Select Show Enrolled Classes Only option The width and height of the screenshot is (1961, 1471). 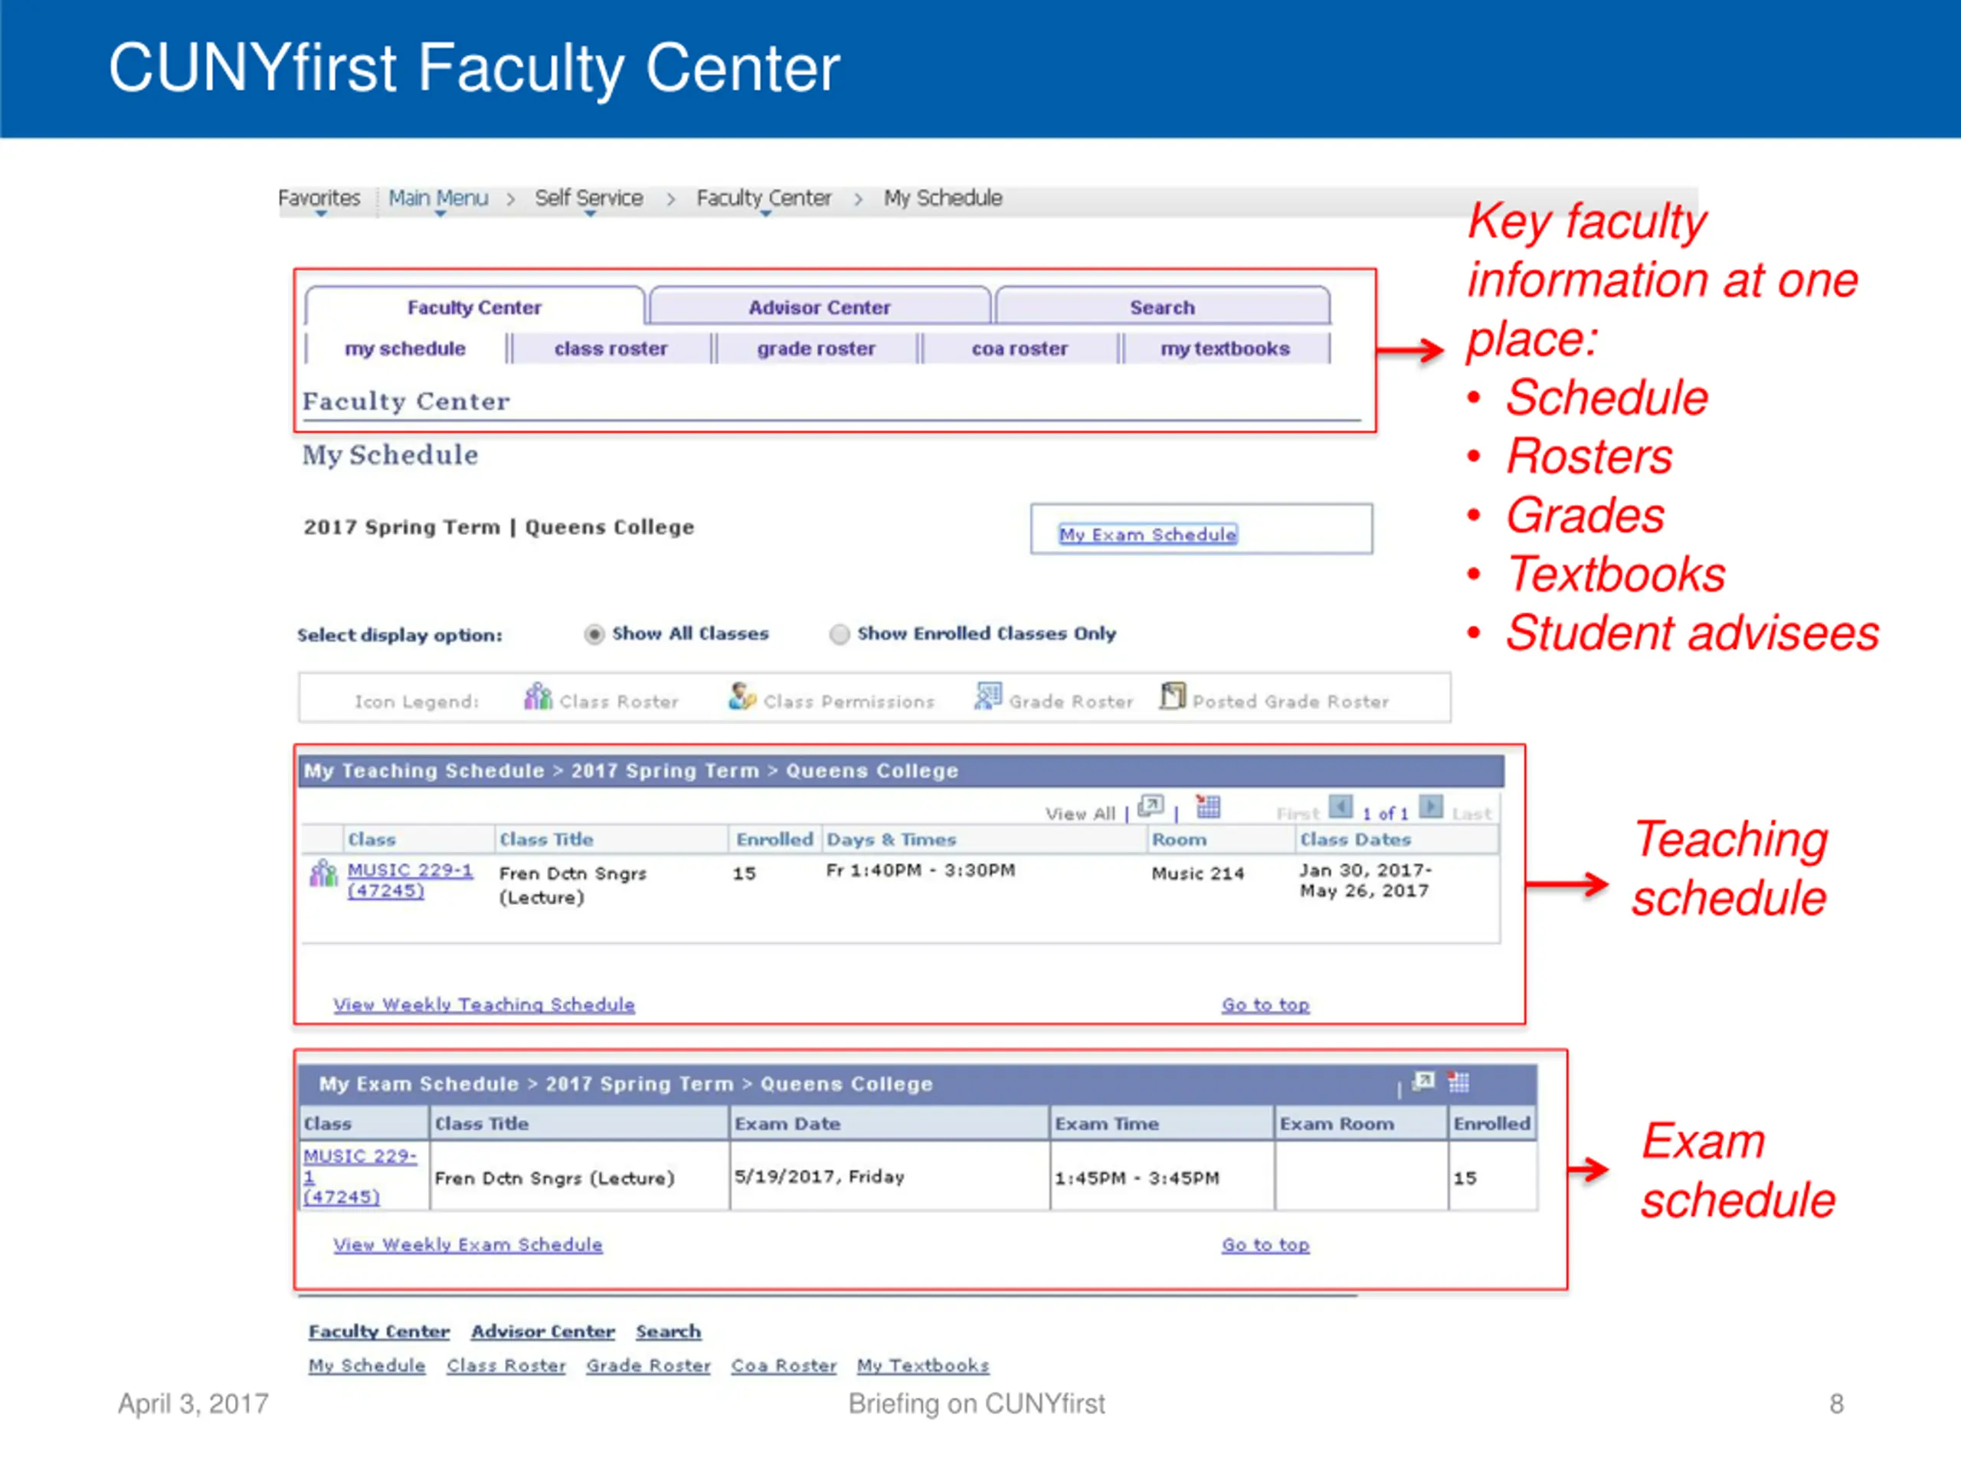pyautogui.click(x=839, y=634)
